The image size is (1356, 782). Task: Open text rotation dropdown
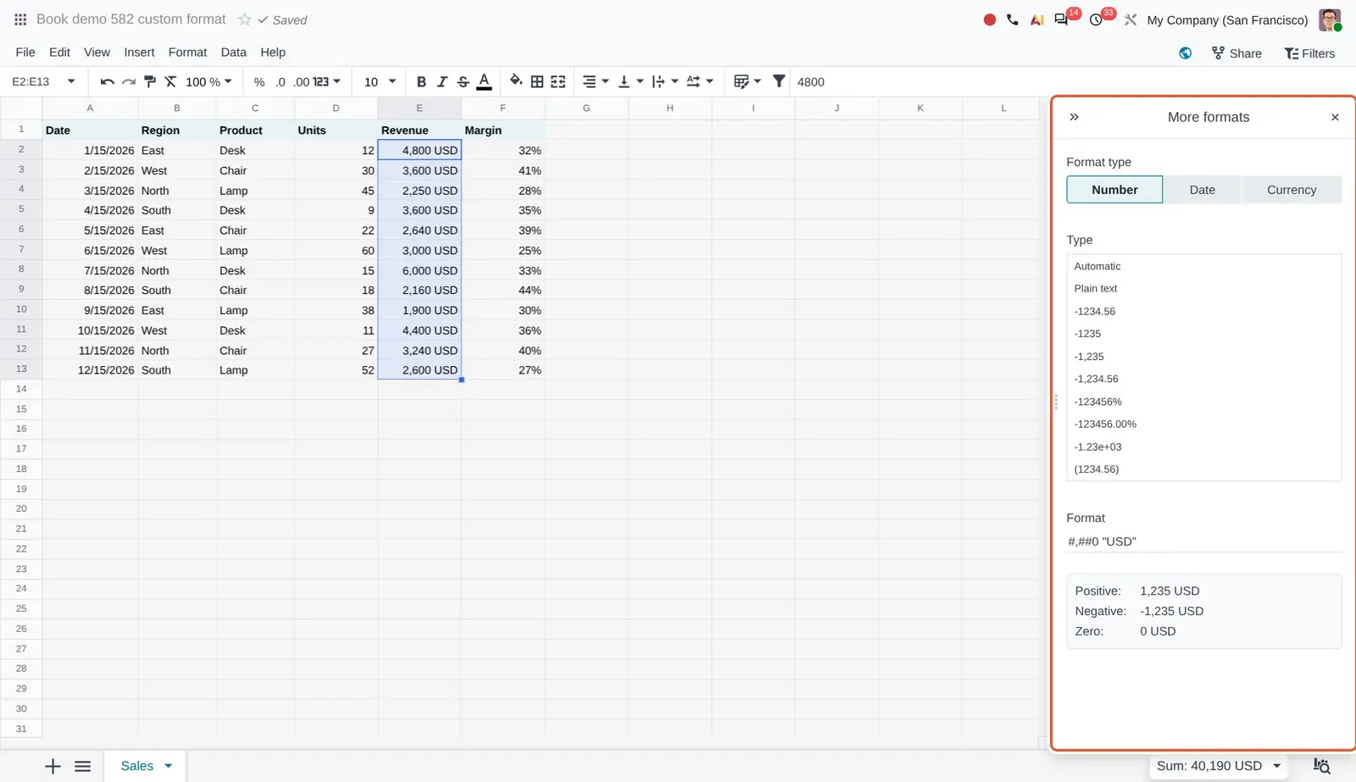point(700,81)
